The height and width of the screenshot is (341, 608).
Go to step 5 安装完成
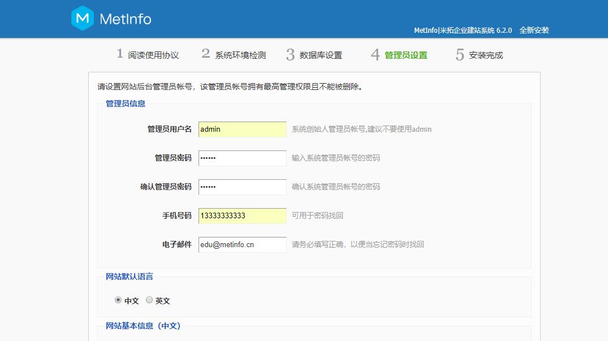tap(479, 55)
